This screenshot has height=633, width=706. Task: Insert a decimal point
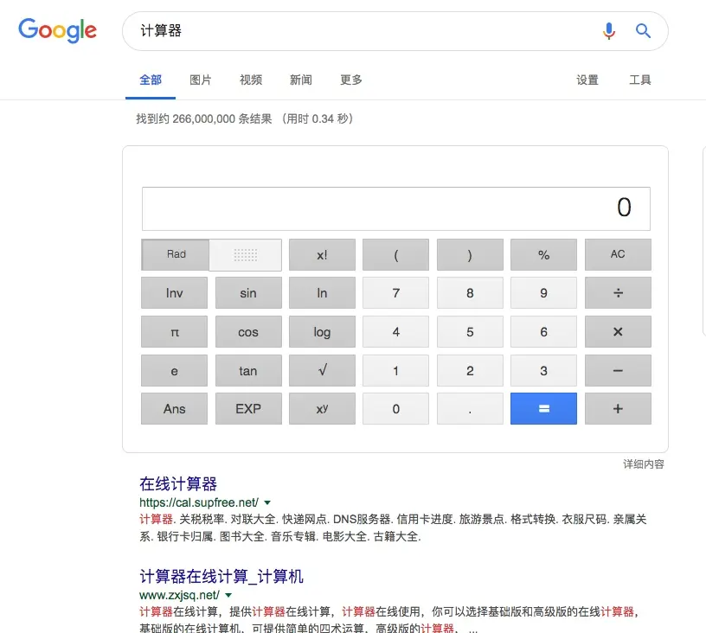pos(470,408)
